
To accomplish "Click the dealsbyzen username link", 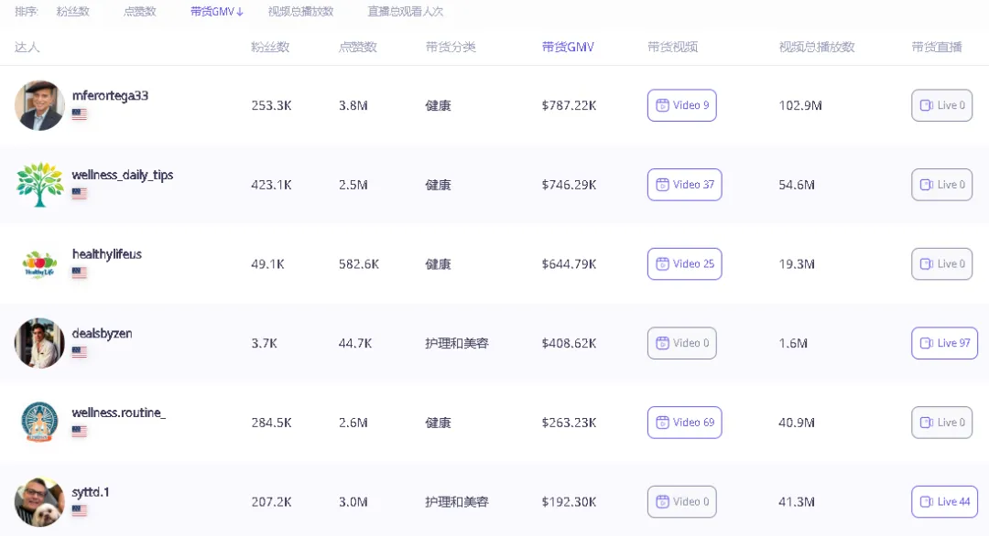I will (102, 334).
